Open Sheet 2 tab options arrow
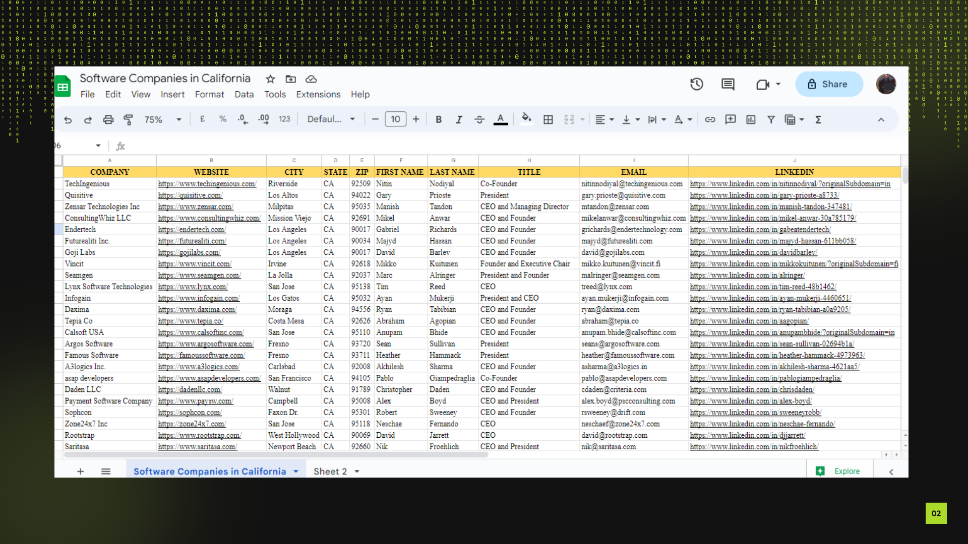The image size is (968, 544). point(357,471)
